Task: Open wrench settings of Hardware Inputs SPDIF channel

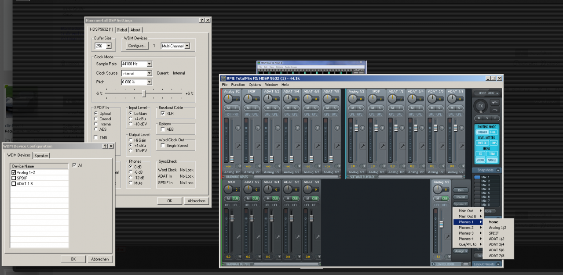Action: 258,146
